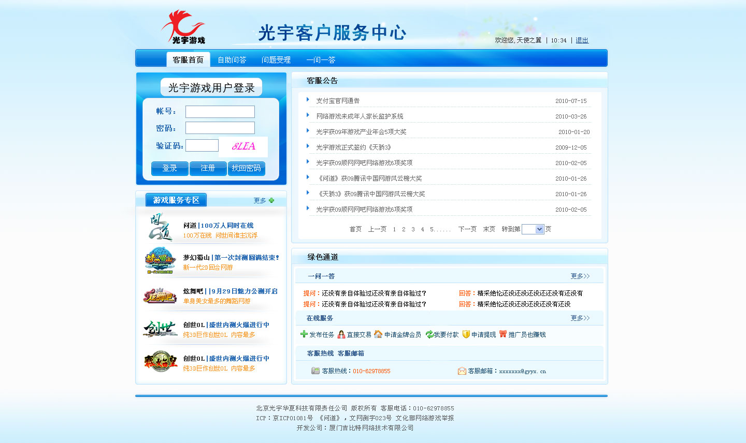Viewport: 746px width, 443px height.
Task: Select the 客服热线 sub-tab
Action: click(x=320, y=353)
